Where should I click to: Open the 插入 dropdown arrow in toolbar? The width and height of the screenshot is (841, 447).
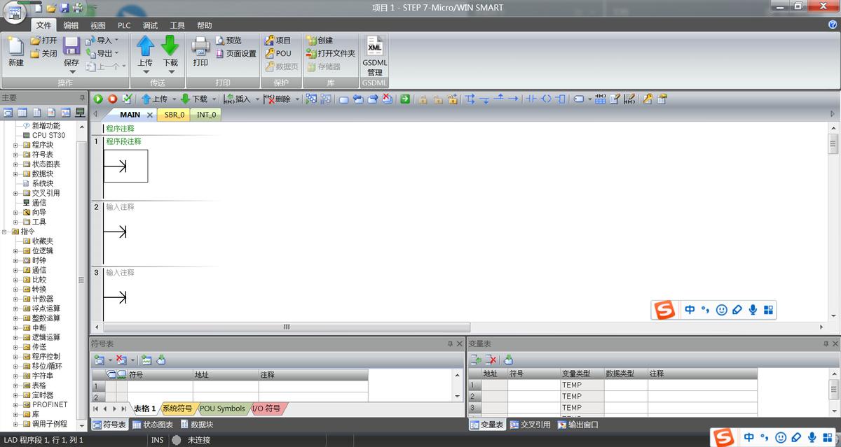pos(257,99)
